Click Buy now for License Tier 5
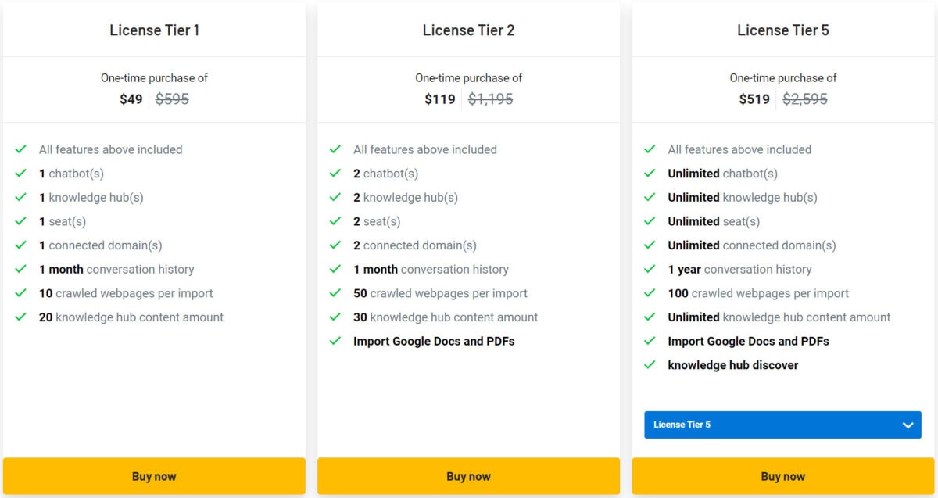 tap(782, 476)
